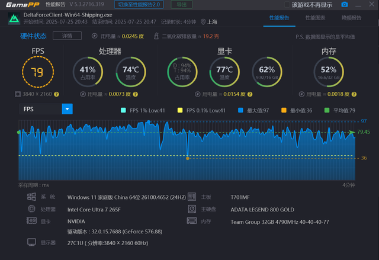Click the help icon beside 0.0073 度

pos(136,94)
